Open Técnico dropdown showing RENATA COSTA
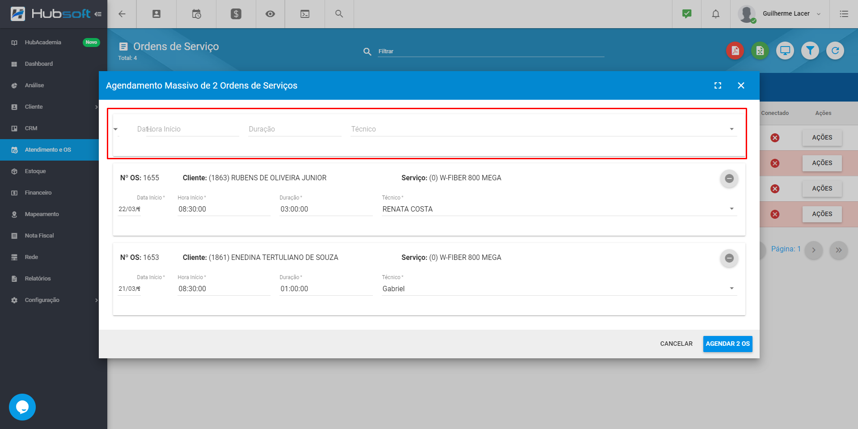The image size is (858, 429). pyautogui.click(x=559, y=209)
